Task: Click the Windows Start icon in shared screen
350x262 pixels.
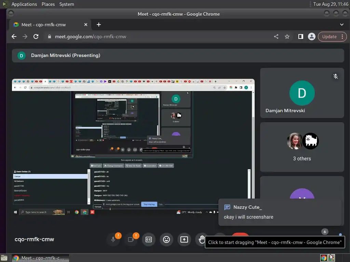Action: coord(15,212)
